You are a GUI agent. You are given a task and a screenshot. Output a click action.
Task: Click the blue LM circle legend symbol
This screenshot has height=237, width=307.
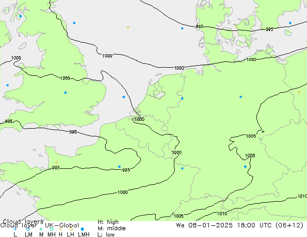[28, 229]
